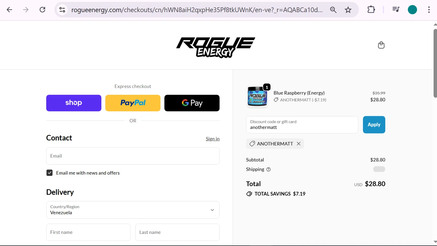Click the browser address bar URL

click(197, 10)
